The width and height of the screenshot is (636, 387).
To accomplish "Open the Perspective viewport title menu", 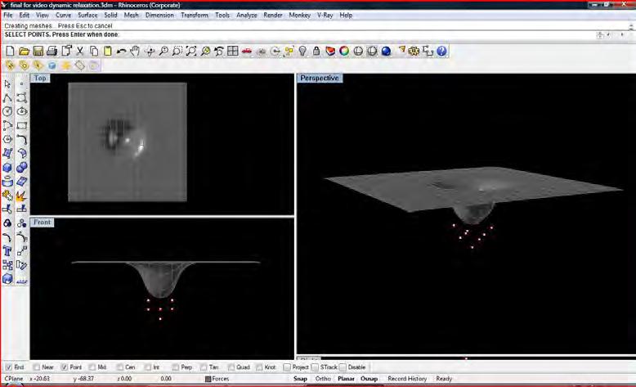I will [320, 78].
